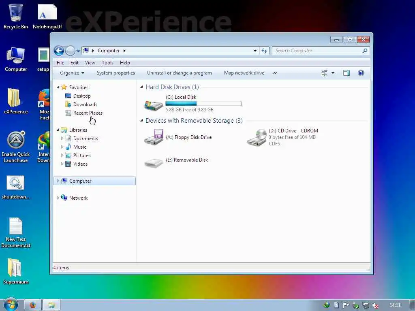Collapse Devices with Removable Storage group
Viewport: 415px width, 311px height.
(x=141, y=120)
